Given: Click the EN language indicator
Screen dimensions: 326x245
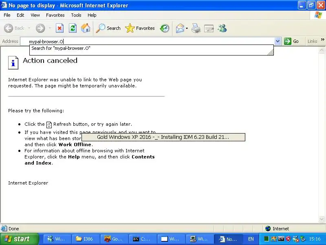Looking at the screenshot, I should click(x=251, y=239).
